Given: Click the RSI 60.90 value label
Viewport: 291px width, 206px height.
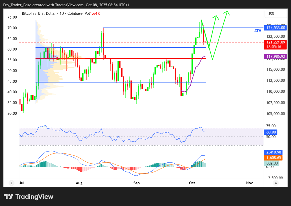Looking at the screenshot, I should pos(270,132).
